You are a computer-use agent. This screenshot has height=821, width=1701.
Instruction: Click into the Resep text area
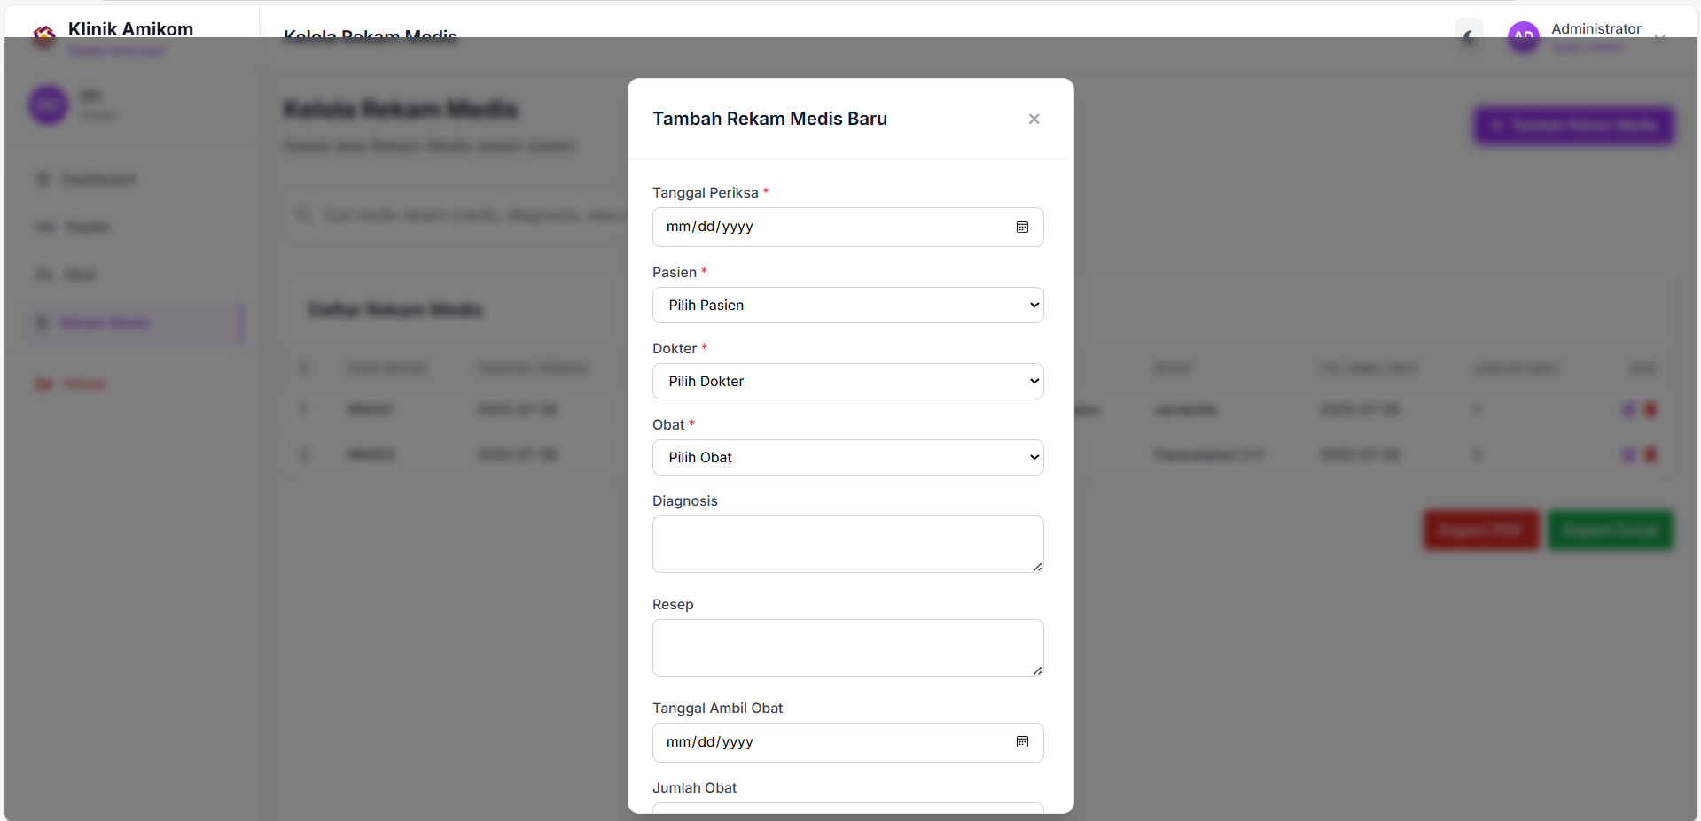pos(847,647)
